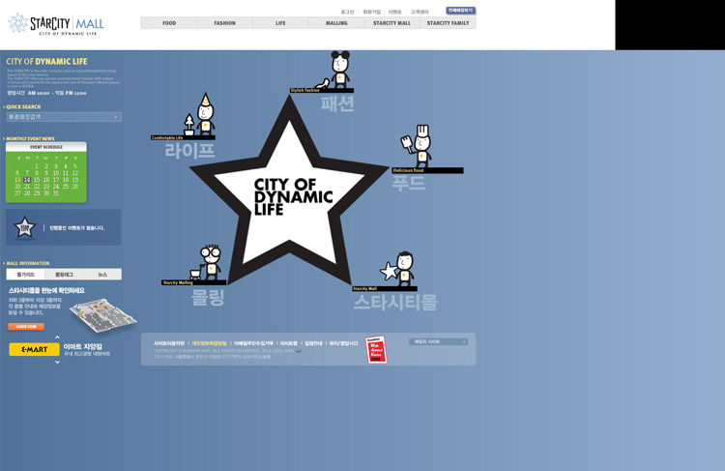Click the 위치/영업시간 location link in footer
The height and width of the screenshot is (471, 725).
click(x=343, y=343)
